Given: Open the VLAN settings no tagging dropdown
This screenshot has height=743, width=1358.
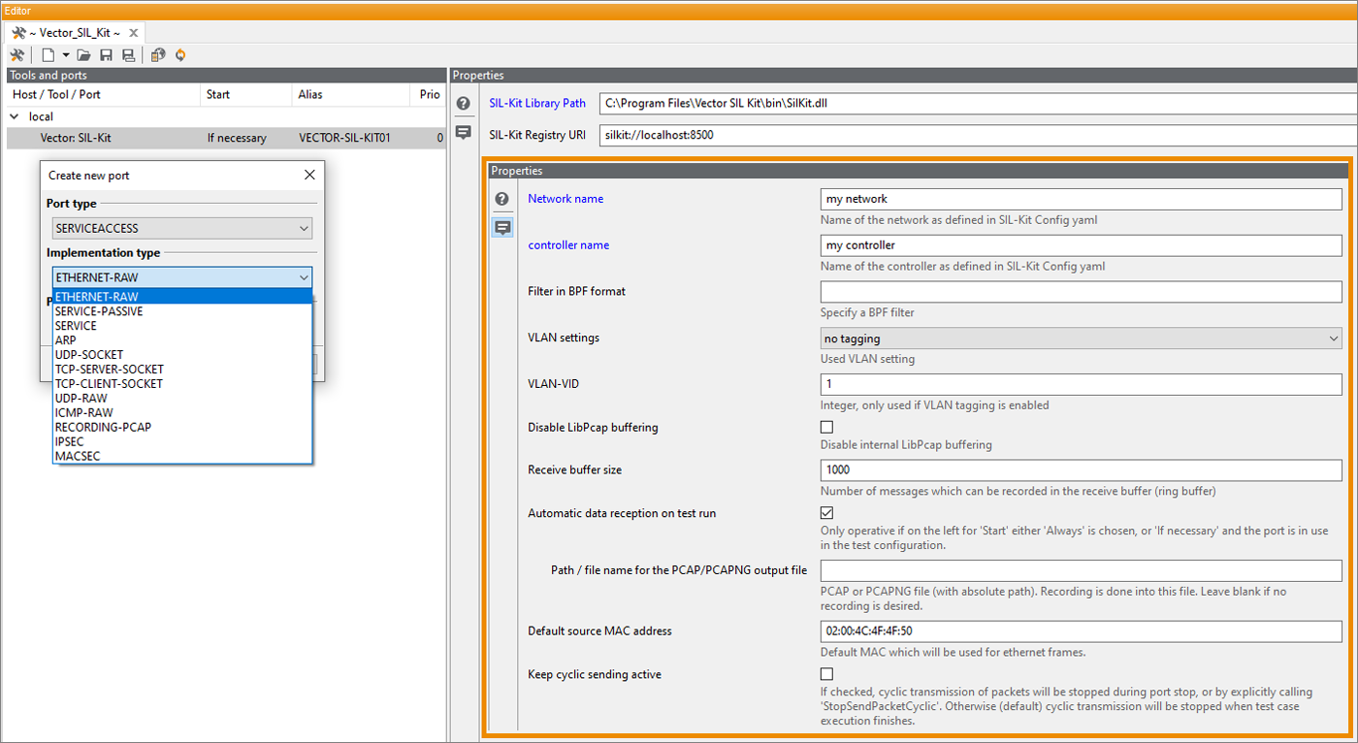Looking at the screenshot, I should [1081, 339].
